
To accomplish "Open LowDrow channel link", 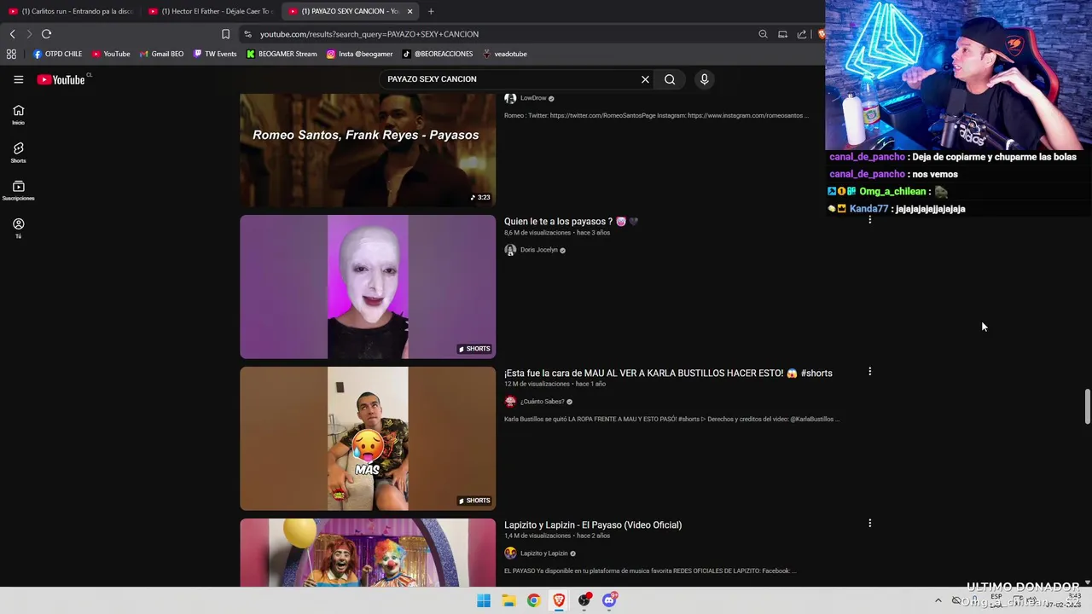I will click(533, 98).
